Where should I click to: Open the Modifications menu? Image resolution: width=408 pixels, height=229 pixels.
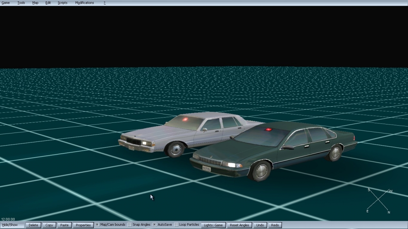(x=84, y=3)
